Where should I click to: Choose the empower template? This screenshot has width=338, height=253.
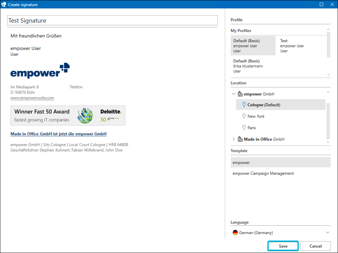click(x=281, y=163)
